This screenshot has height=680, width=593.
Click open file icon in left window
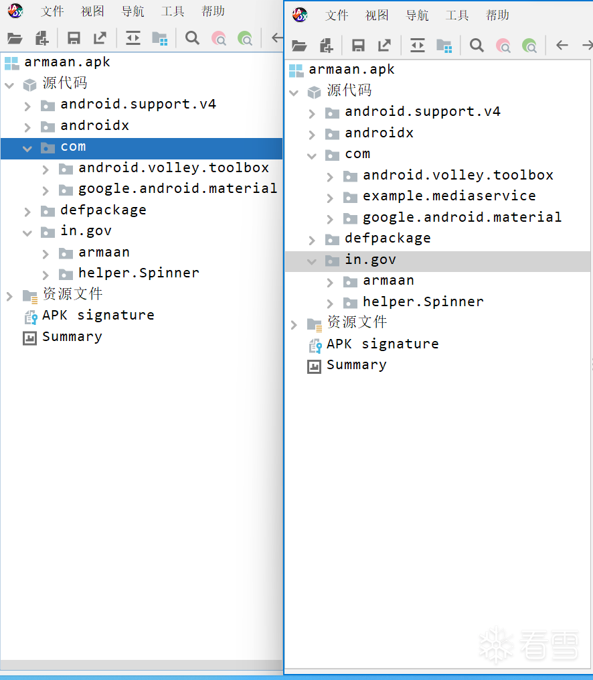(15, 38)
